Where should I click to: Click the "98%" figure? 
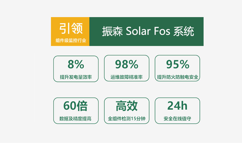(x=126, y=64)
